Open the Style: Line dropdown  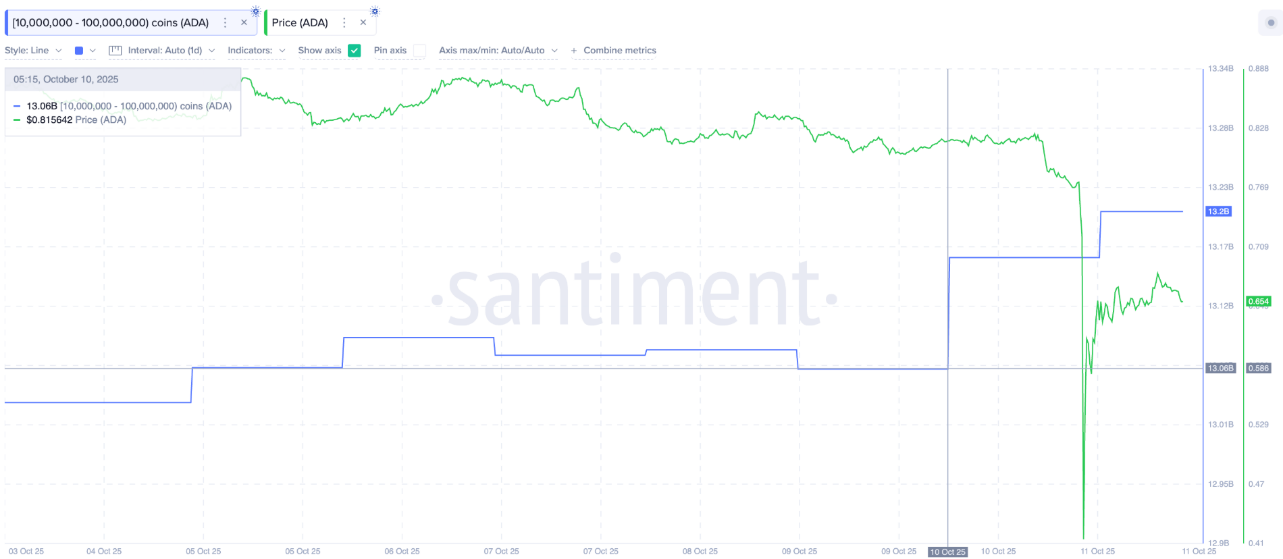(33, 51)
